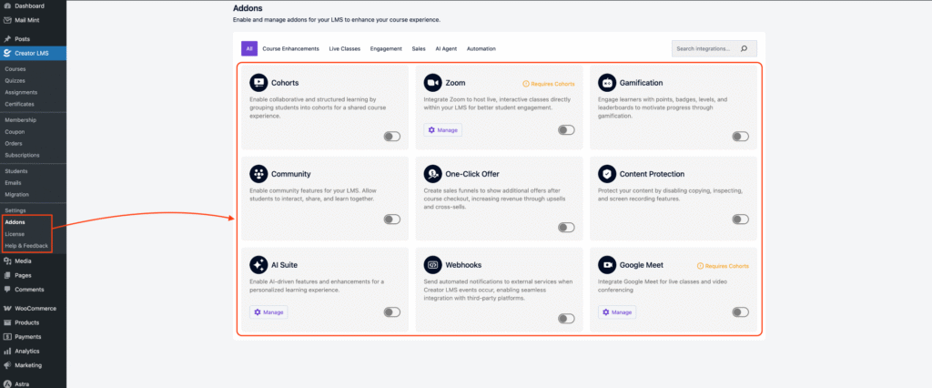Click the Creator LMS logo icon

point(7,54)
